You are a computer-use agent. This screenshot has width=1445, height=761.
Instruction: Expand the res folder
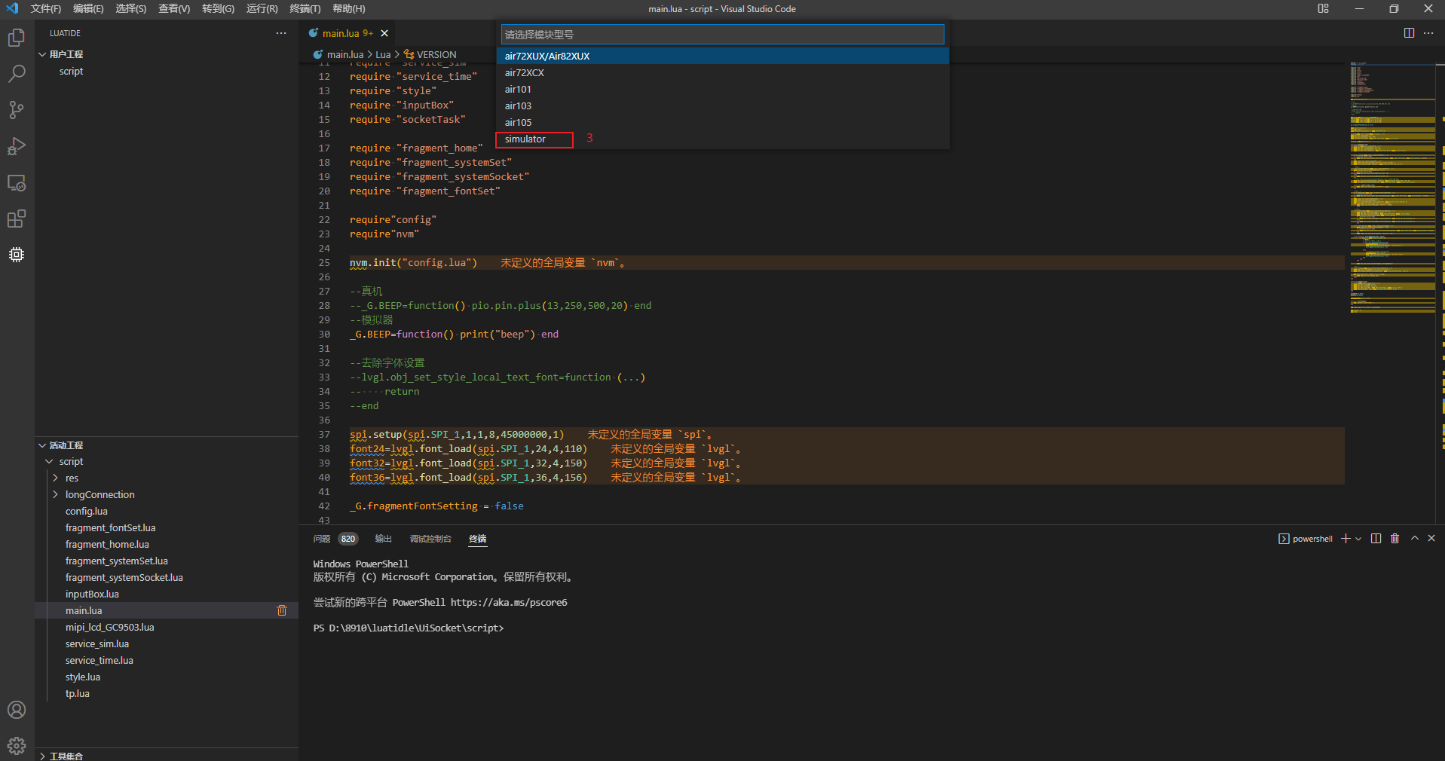(167, 478)
